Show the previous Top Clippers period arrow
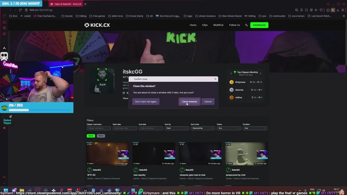This screenshot has width=347, height=195. coord(231,73)
